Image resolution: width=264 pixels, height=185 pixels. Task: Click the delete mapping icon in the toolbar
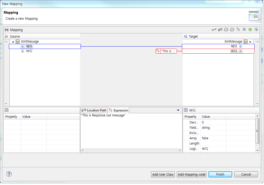(244, 29)
